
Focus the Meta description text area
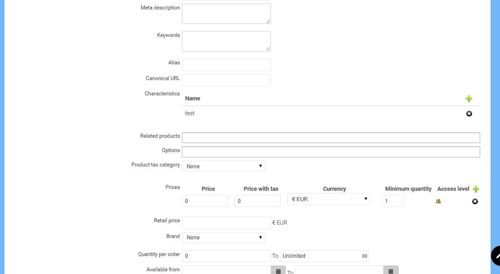coord(226,13)
